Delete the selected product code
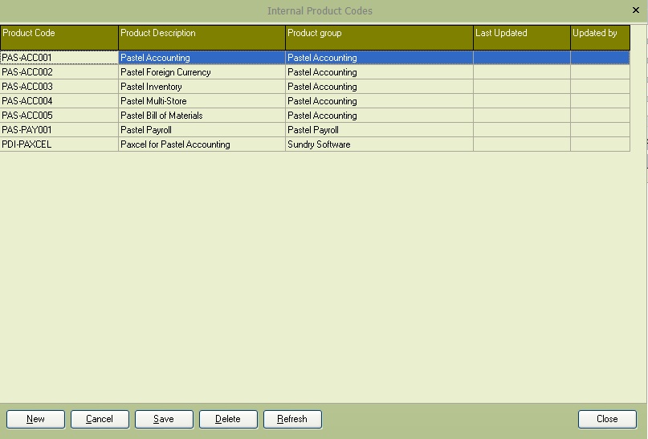The image size is (648, 439). [228, 419]
